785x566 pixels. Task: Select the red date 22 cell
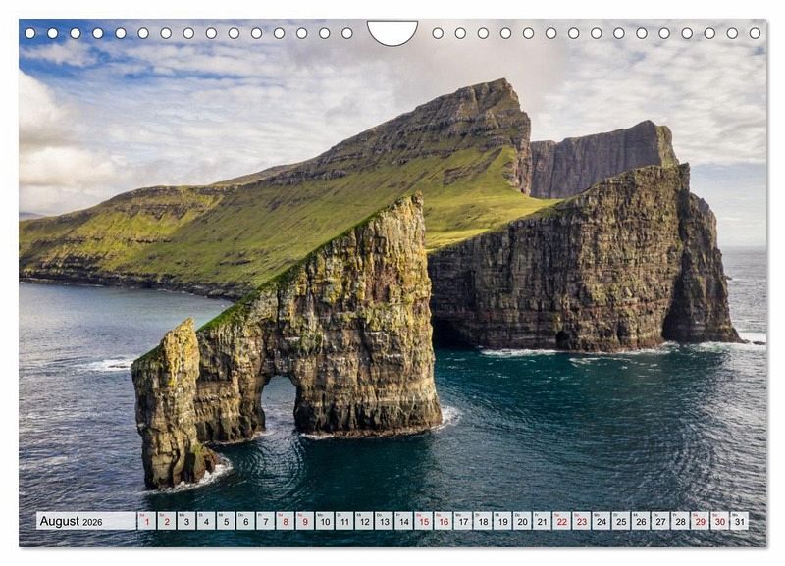[562, 521]
